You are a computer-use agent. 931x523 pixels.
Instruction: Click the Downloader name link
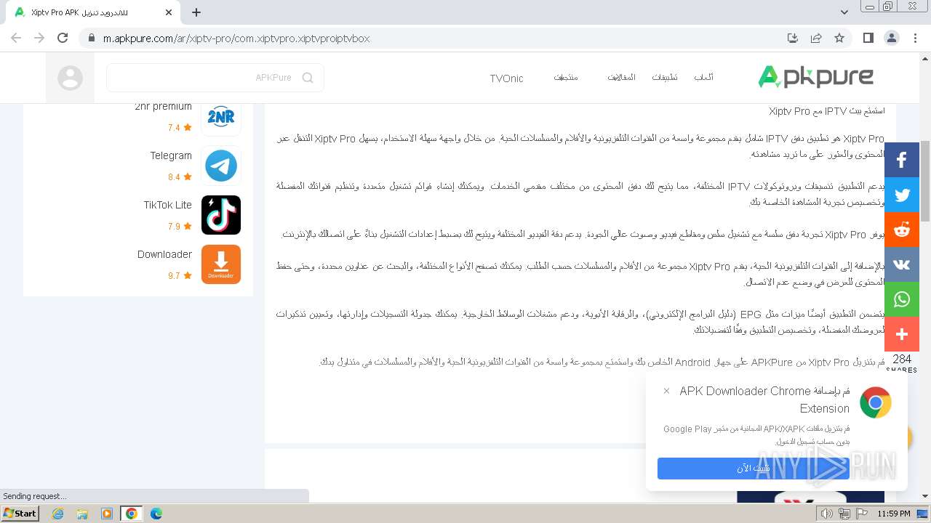[x=164, y=254]
